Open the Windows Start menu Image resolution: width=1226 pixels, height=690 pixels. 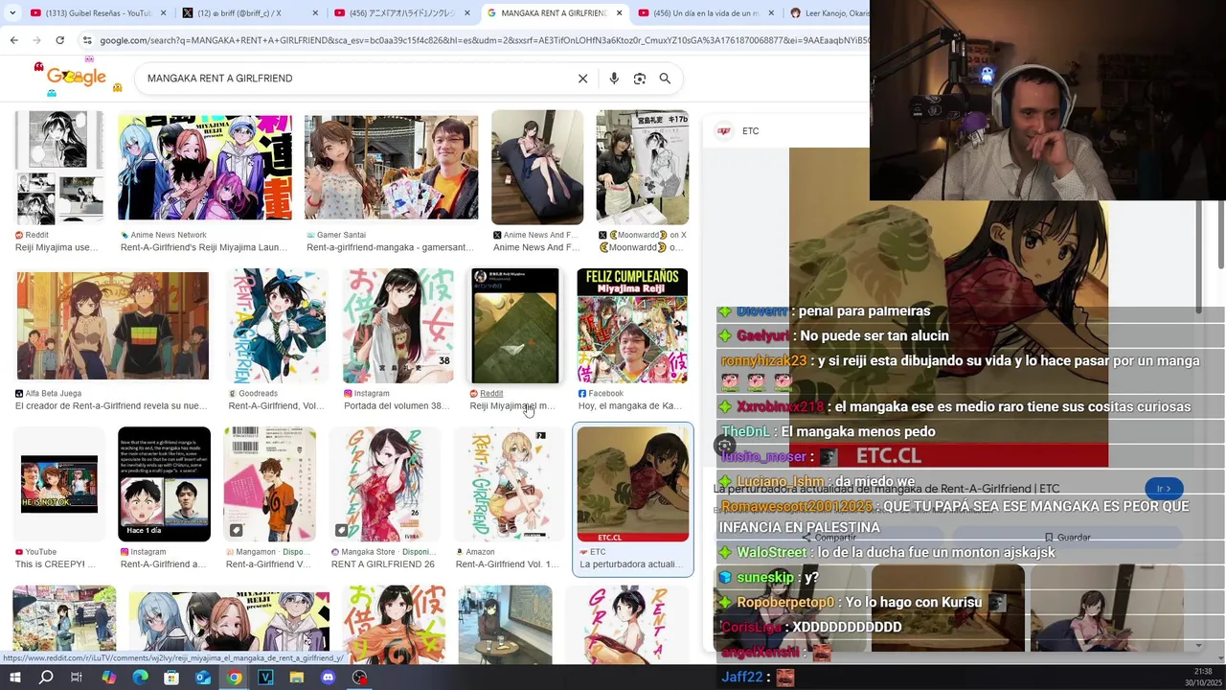pyautogui.click(x=15, y=678)
